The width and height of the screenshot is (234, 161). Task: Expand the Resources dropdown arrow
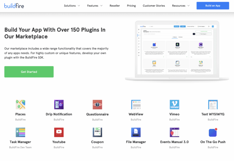click(189, 6)
